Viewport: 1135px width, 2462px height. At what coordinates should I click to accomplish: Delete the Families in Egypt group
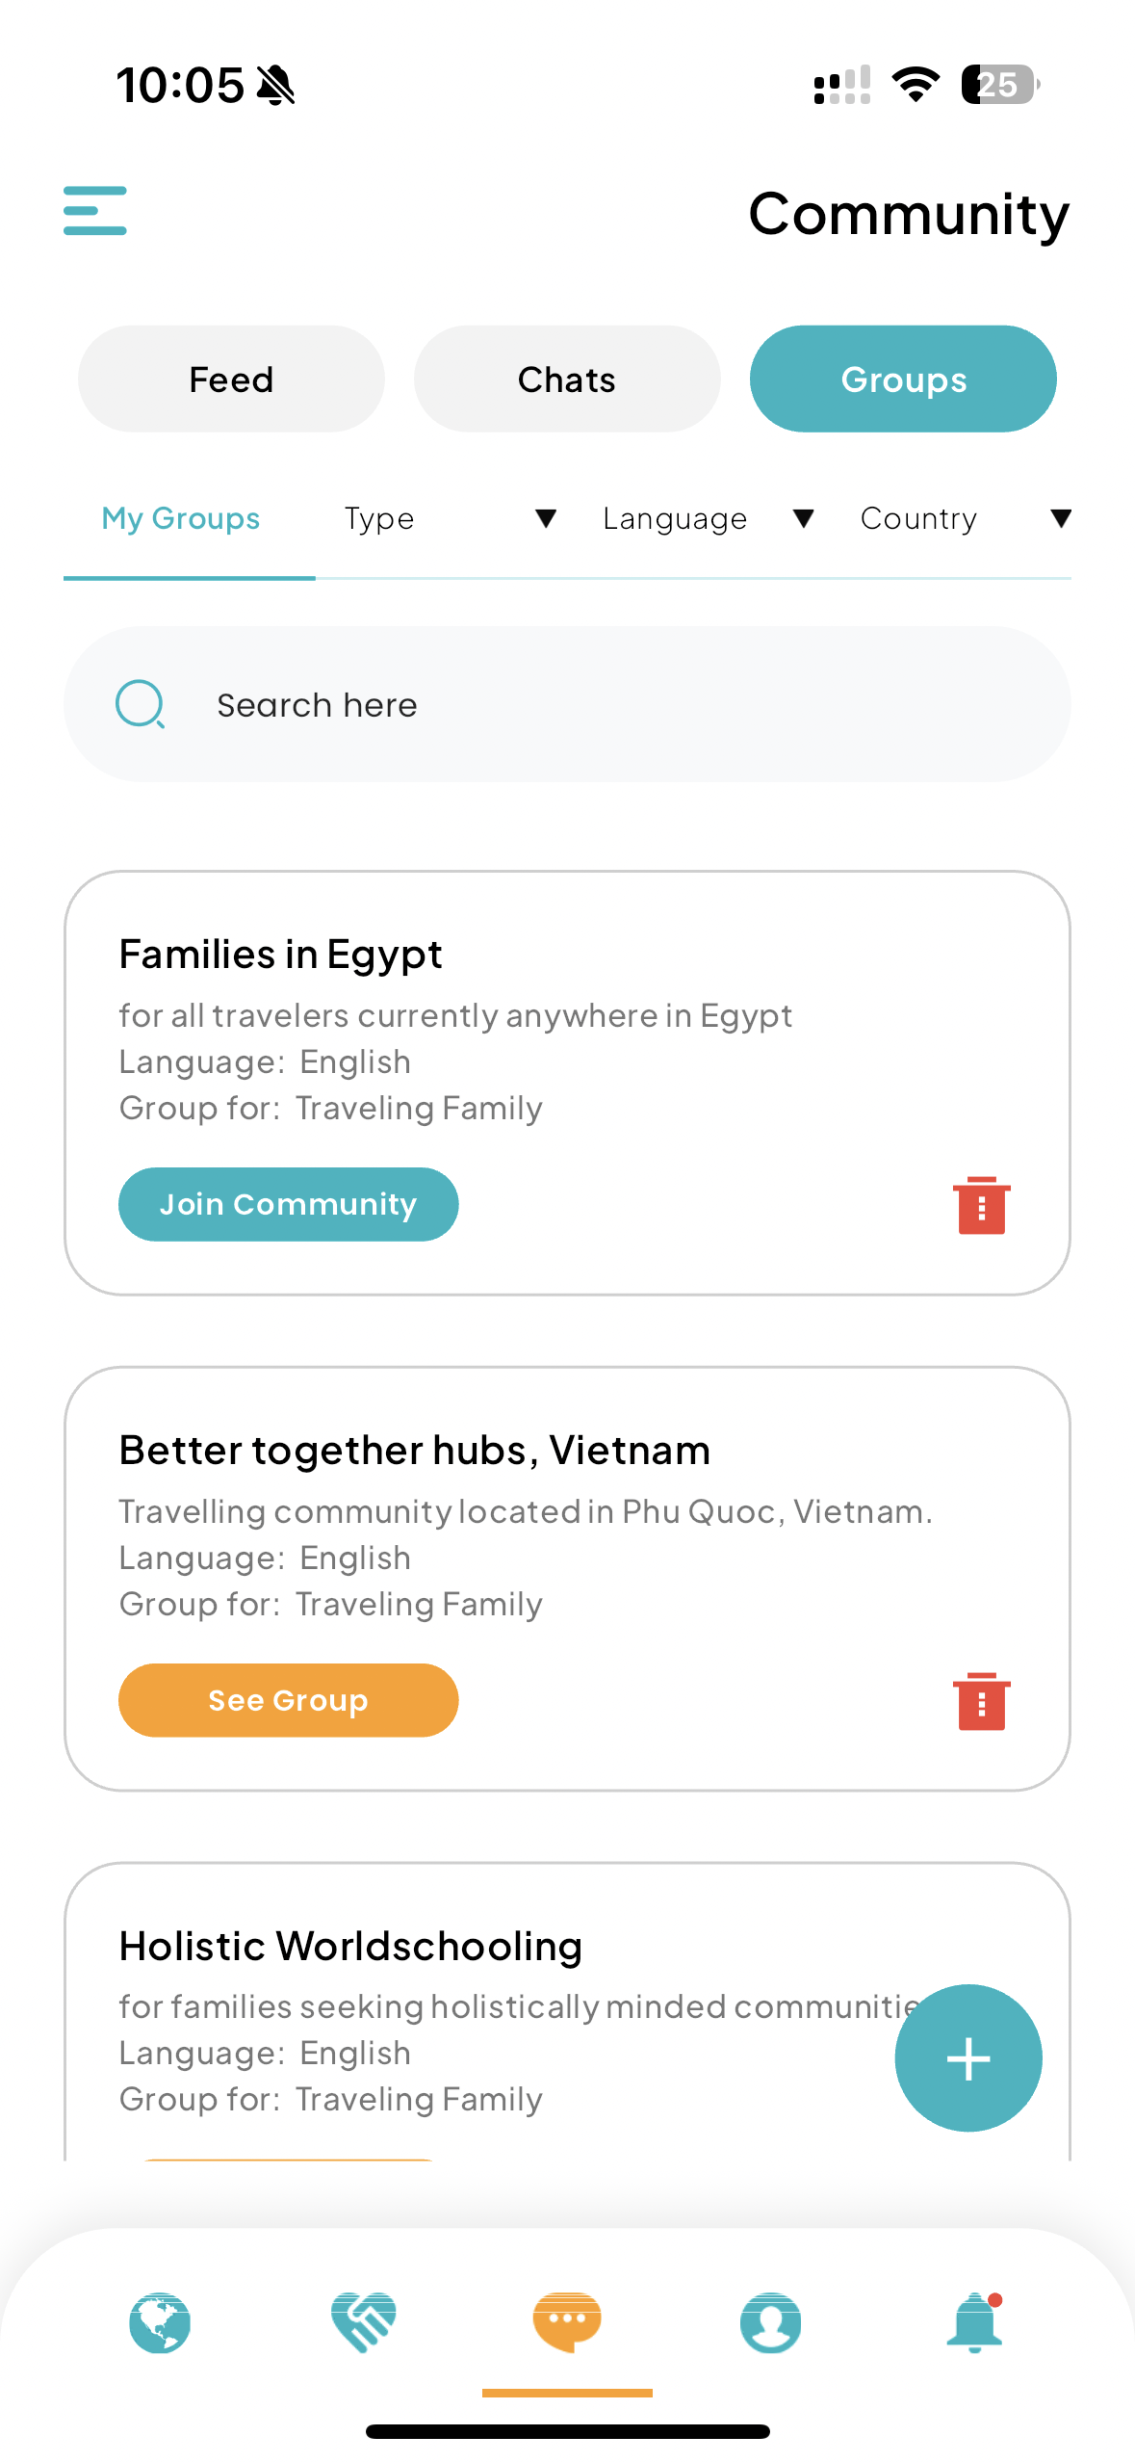981,1204
